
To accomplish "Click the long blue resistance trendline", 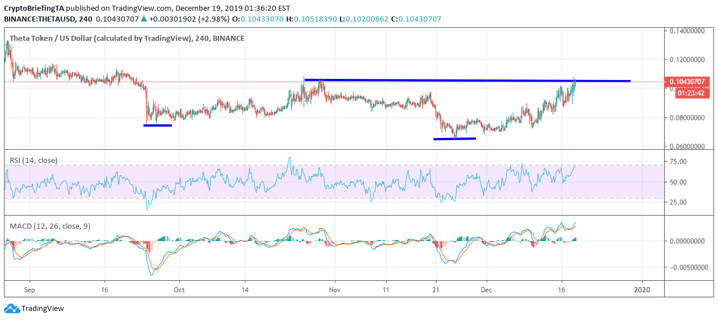I will pyautogui.click(x=467, y=81).
